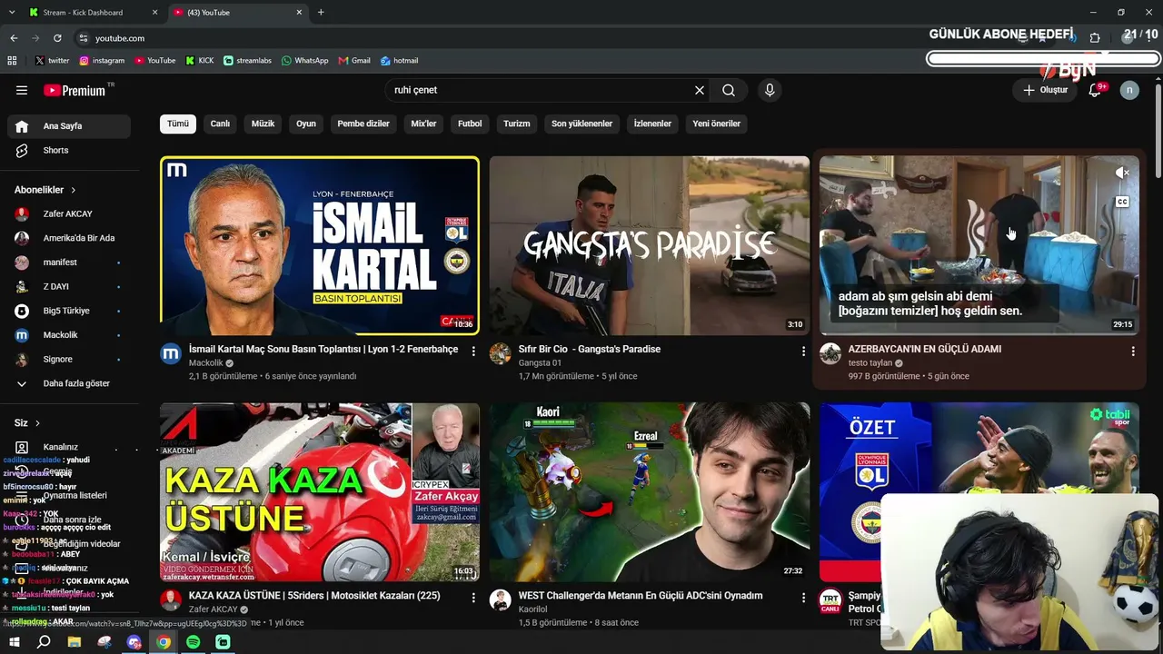
Task: Open Shorts from the sidebar
Action: [69, 150]
